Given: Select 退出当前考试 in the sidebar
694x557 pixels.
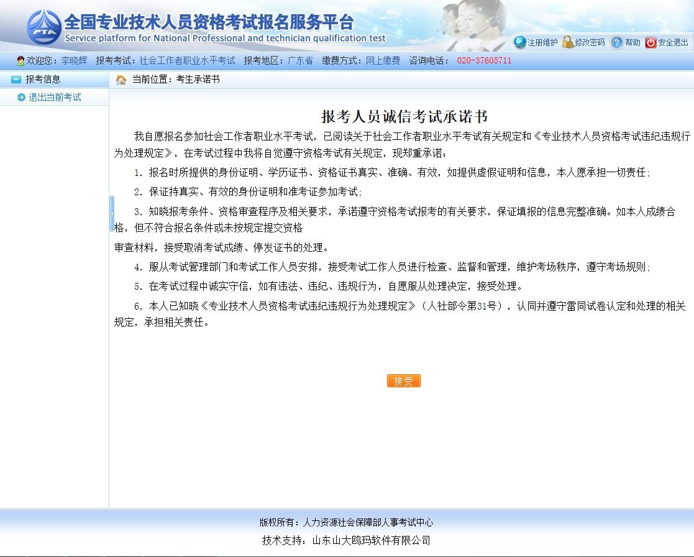Looking at the screenshot, I should pos(55,98).
